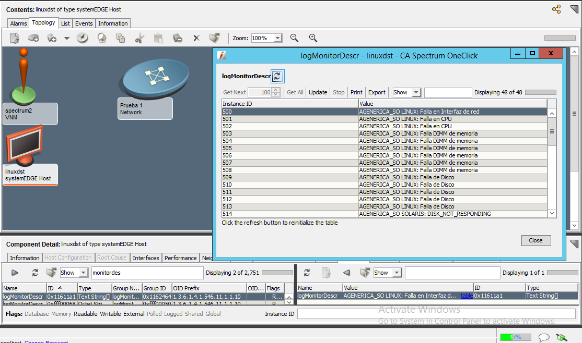
Task: Select the Prueba 1 Network icon
Action: tap(156, 78)
